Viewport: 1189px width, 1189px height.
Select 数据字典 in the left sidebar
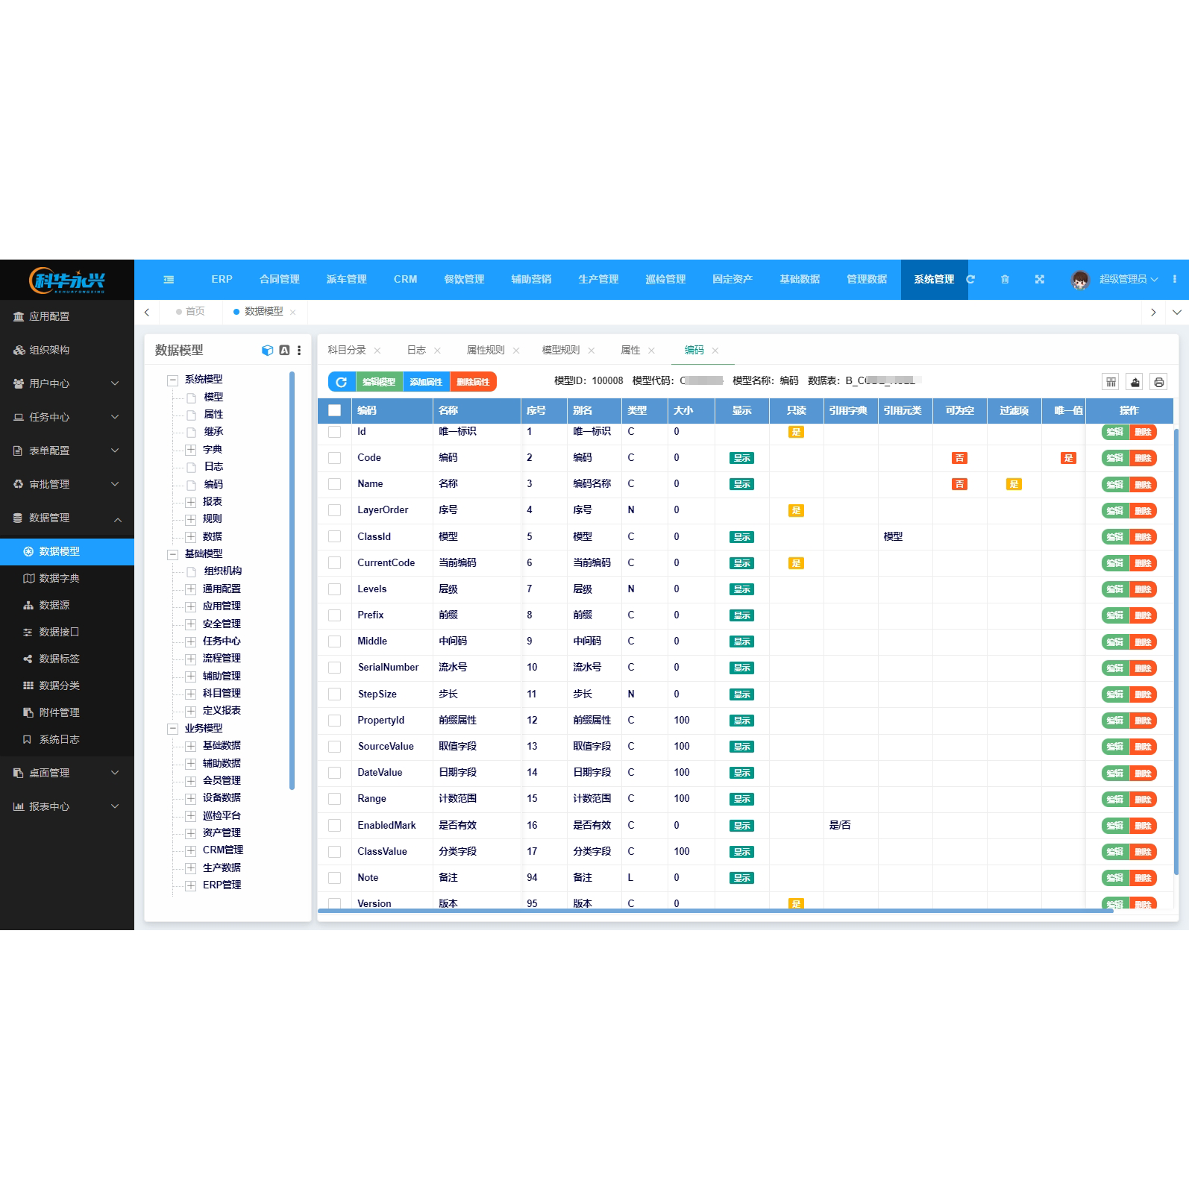click(59, 578)
